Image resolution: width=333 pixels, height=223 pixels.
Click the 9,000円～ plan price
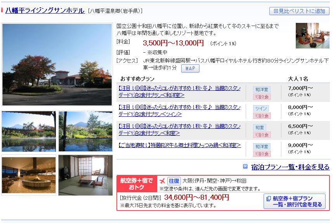coord(300,145)
